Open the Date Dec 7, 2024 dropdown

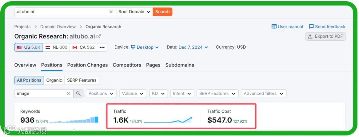coord(193,47)
